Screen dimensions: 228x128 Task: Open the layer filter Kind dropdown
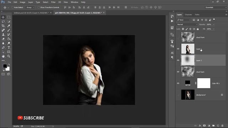click(184, 20)
